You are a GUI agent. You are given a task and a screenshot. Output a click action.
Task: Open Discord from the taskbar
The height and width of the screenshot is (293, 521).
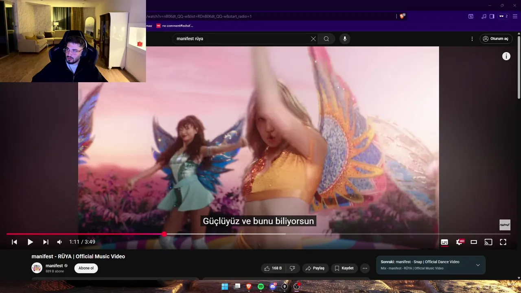(273, 286)
